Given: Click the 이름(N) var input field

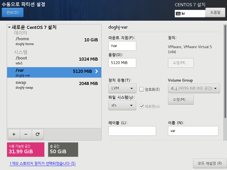Looking at the screenshot, I should click(193, 131).
